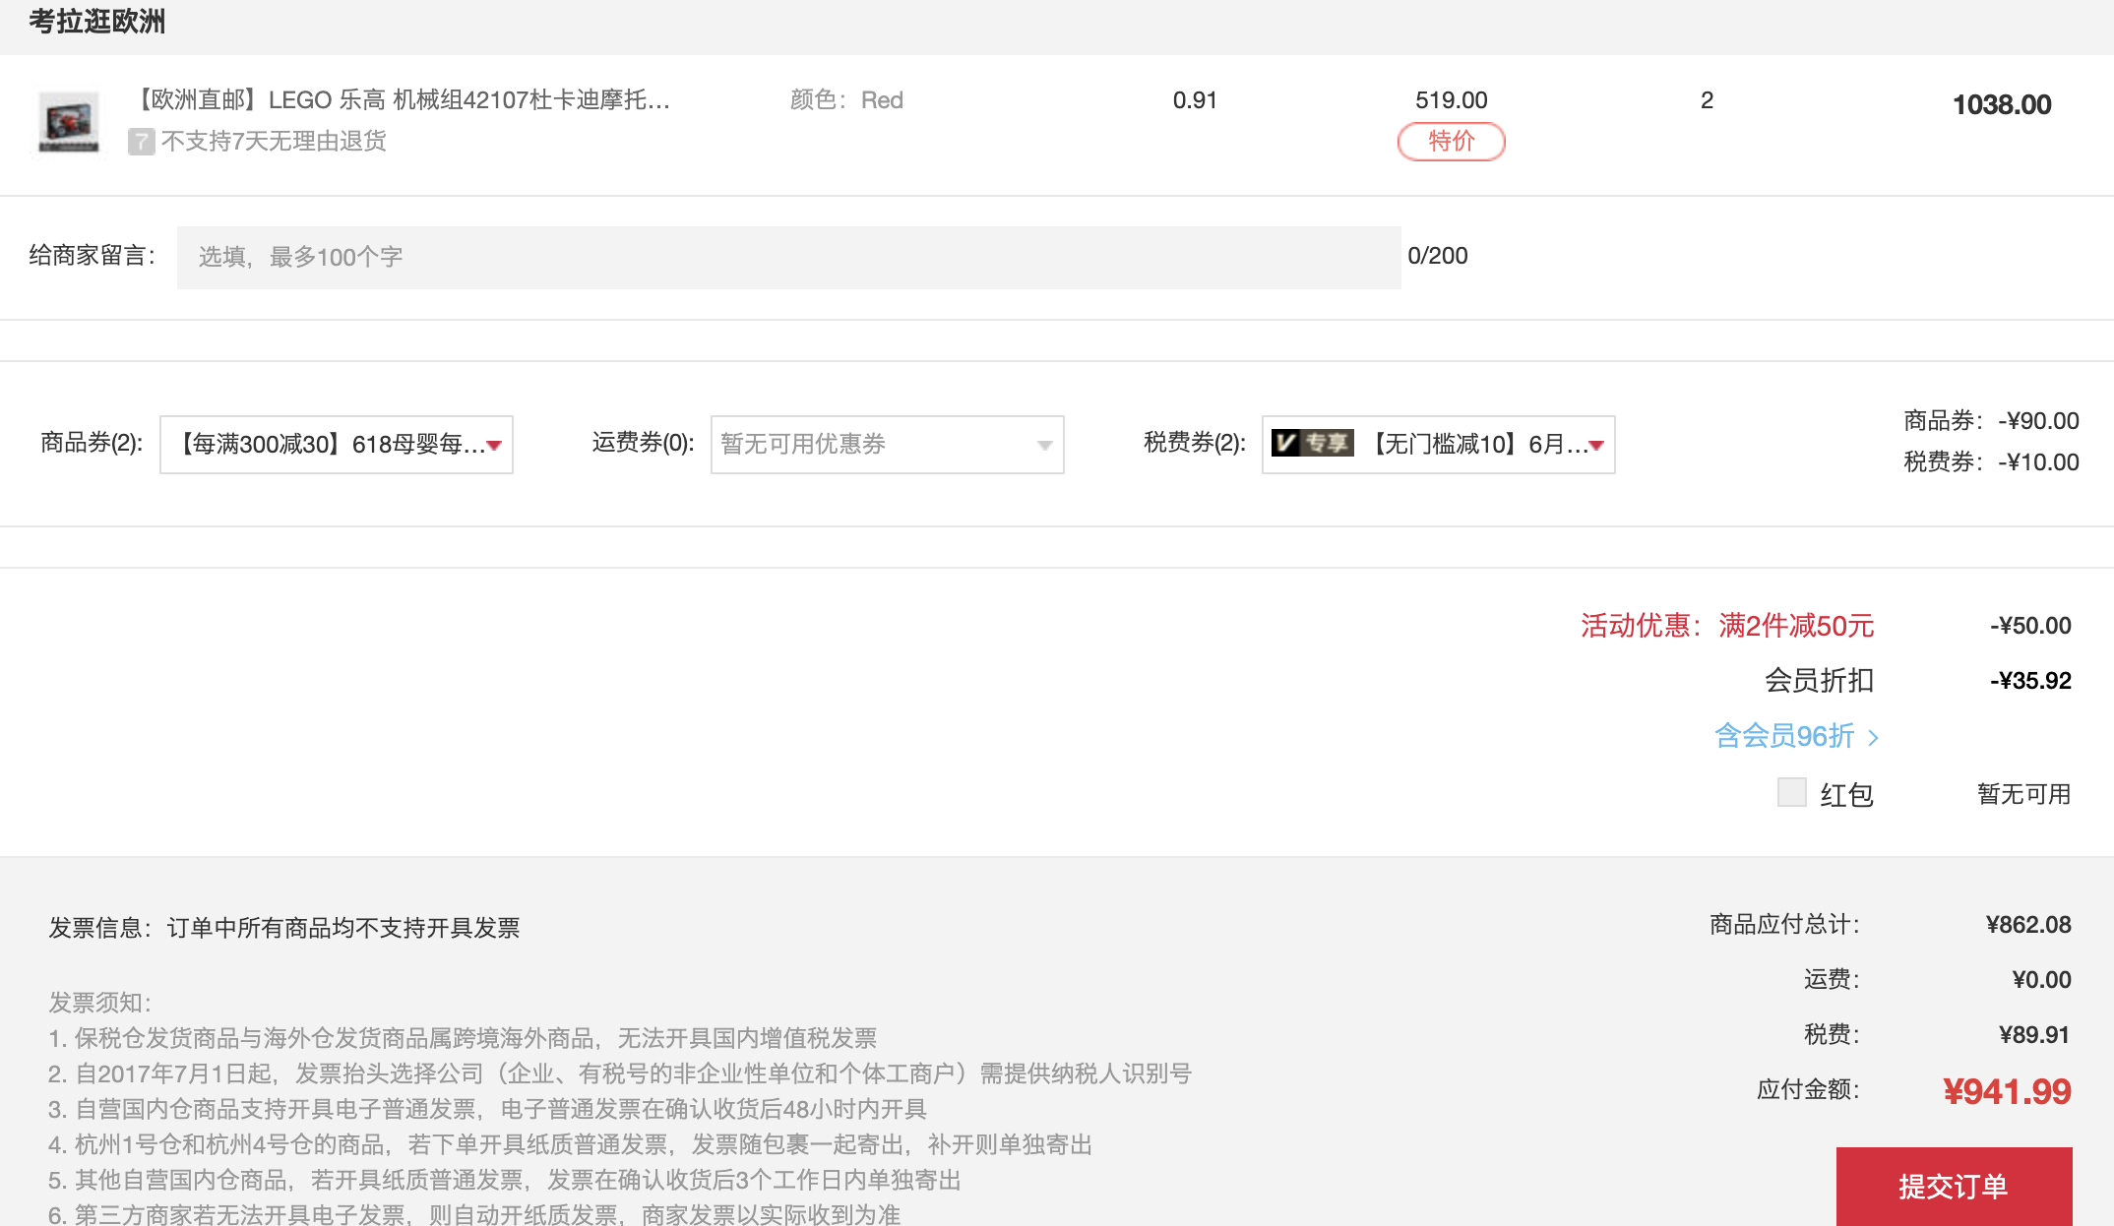Select the 运费 amount ¥0.00
This screenshot has height=1226, width=2114.
2041,980
